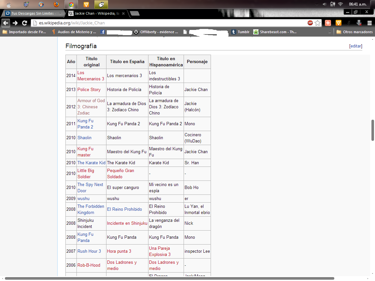
Task: Open a new tab with the new-tab button
Action: pos(135,13)
